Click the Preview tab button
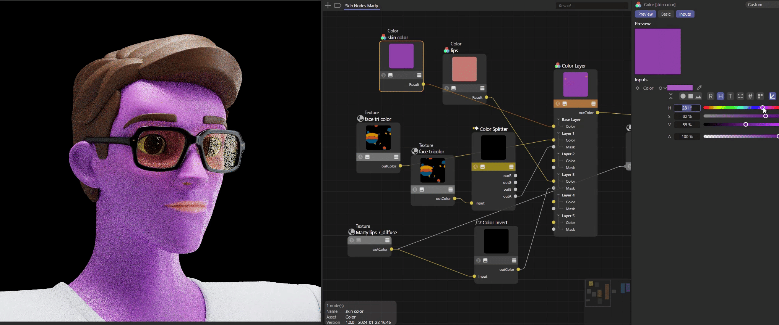 [645, 14]
